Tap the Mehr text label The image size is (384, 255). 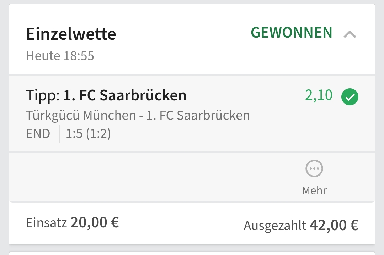pyautogui.click(x=314, y=190)
